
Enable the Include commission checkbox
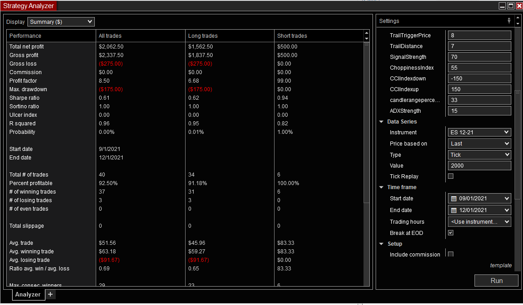[x=451, y=254]
